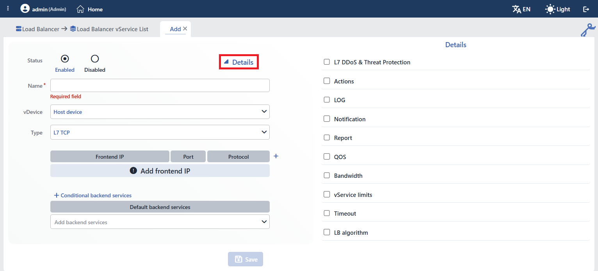Click the logout icon
Image resolution: width=598 pixels, height=271 pixels.
tap(586, 9)
